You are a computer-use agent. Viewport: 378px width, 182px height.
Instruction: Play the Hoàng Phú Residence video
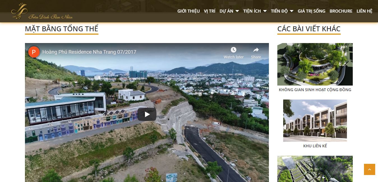point(147,114)
